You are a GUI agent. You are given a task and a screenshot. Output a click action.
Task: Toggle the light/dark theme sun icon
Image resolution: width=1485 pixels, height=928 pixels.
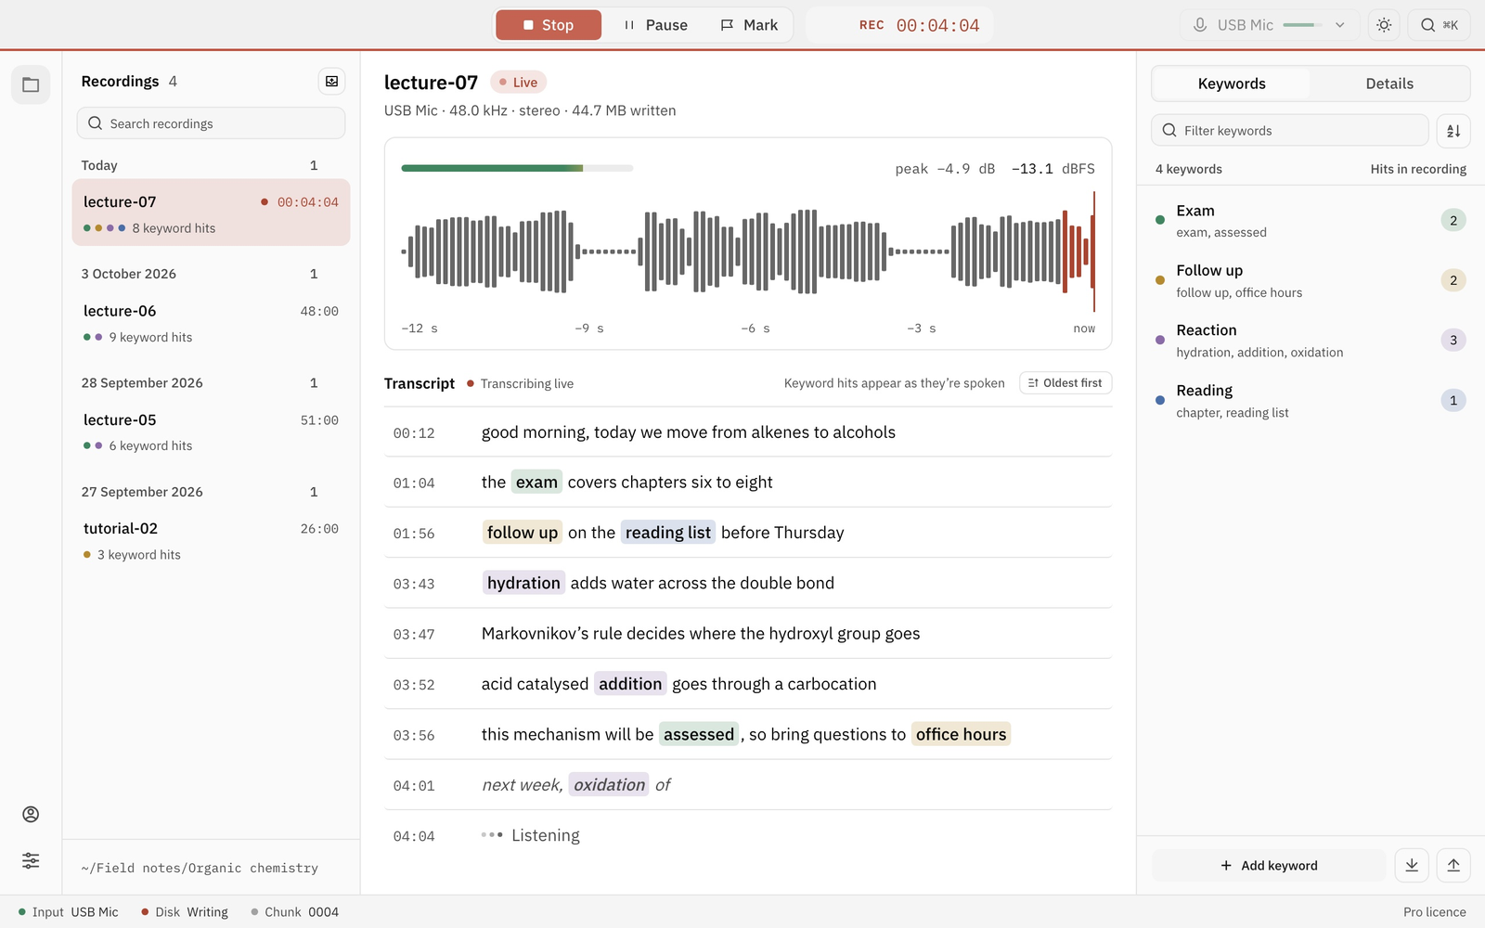pyautogui.click(x=1384, y=25)
